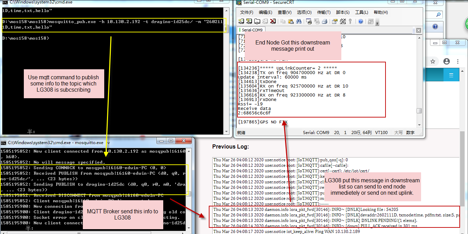The height and width of the screenshot is (234, 468).
Task: Close the Serial-COM9 tab with X button
Action: 419,30
